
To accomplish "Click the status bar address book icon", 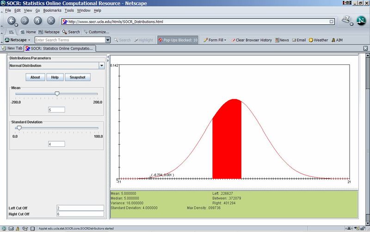I will tap(32, 228).
